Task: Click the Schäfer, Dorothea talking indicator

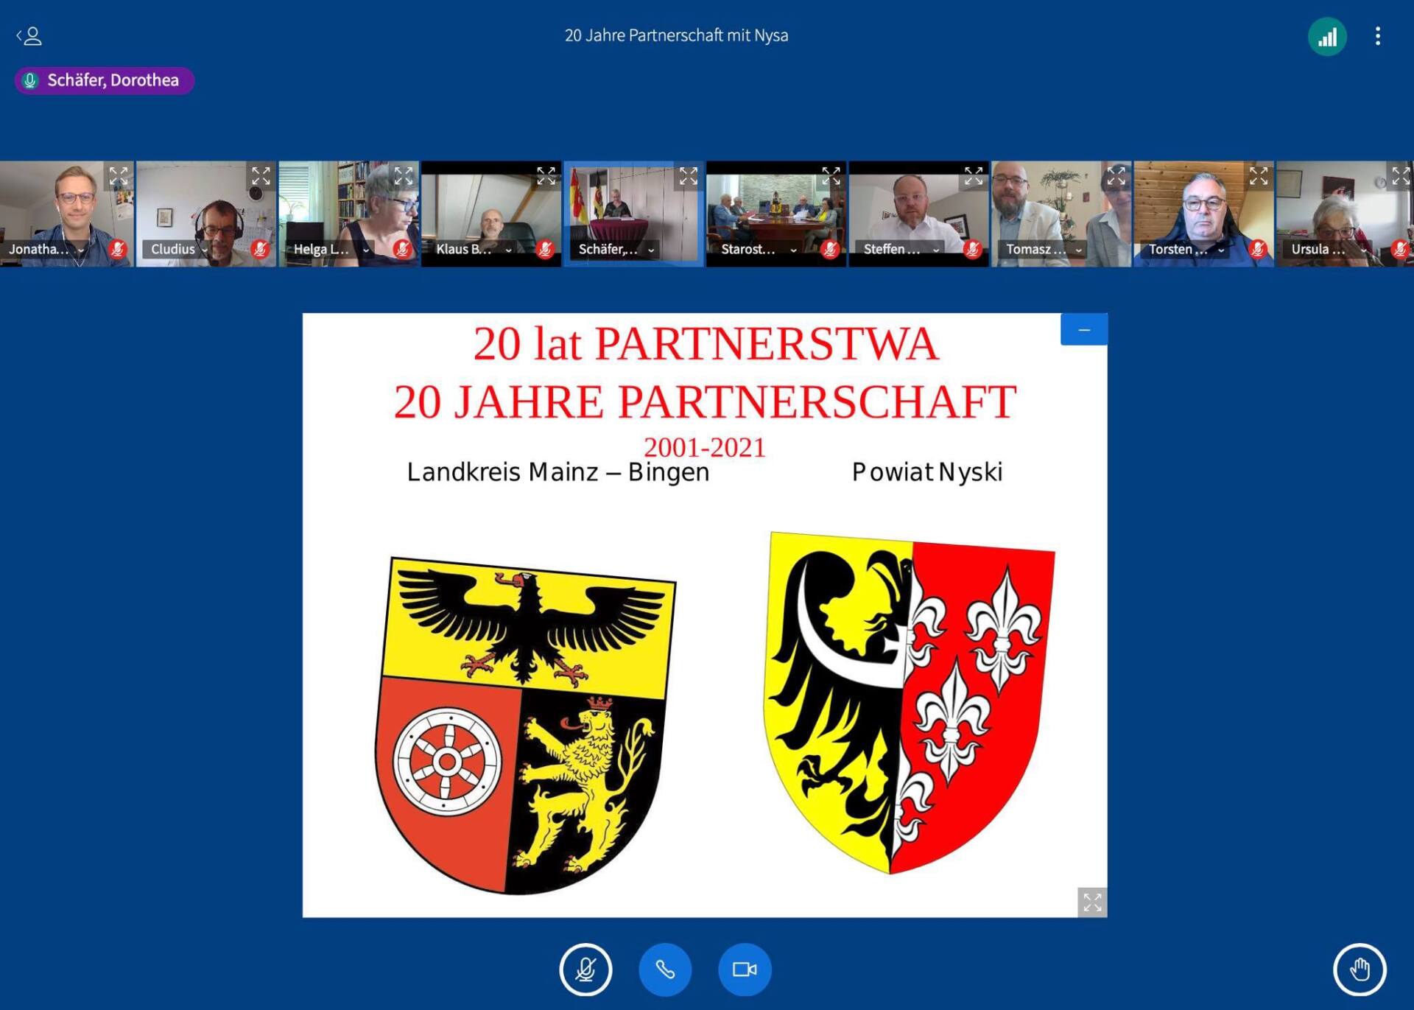Action: click(x=105, y=80)
